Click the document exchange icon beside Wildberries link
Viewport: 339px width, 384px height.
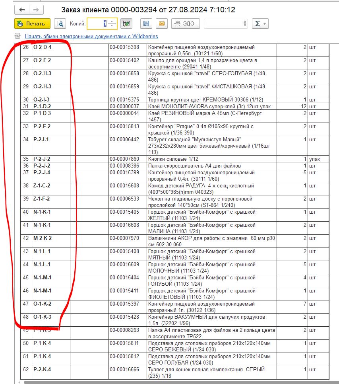click(18, 37)
